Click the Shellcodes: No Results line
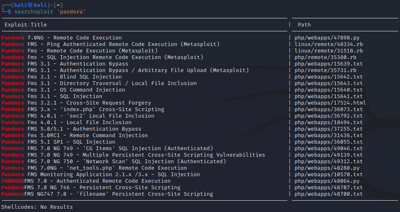Viewport: 400px width, 212px height. click(37, 207)
